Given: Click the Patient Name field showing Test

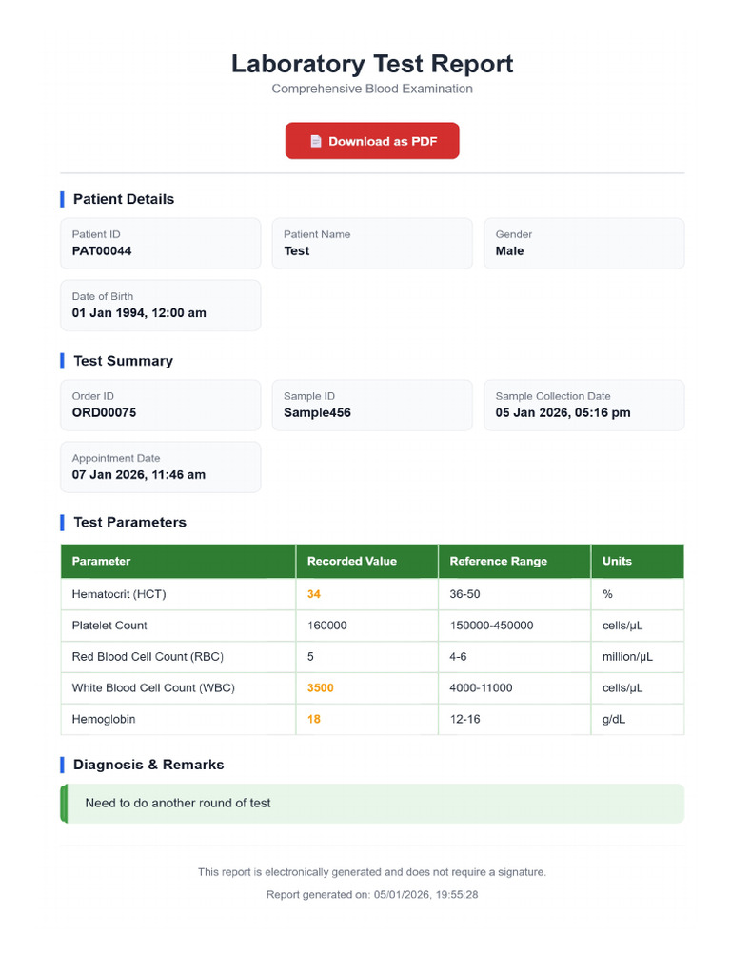Looking at the screenshot, I should tap(372, 243).
